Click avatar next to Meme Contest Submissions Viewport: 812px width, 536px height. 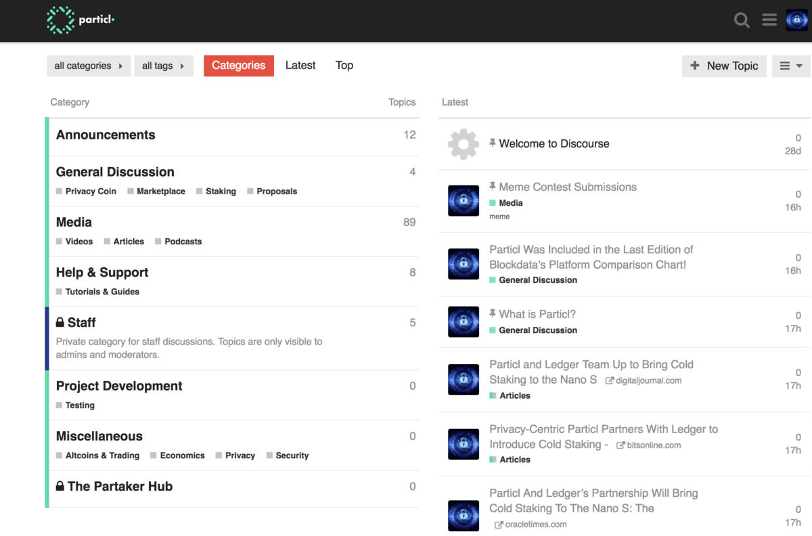464,200
